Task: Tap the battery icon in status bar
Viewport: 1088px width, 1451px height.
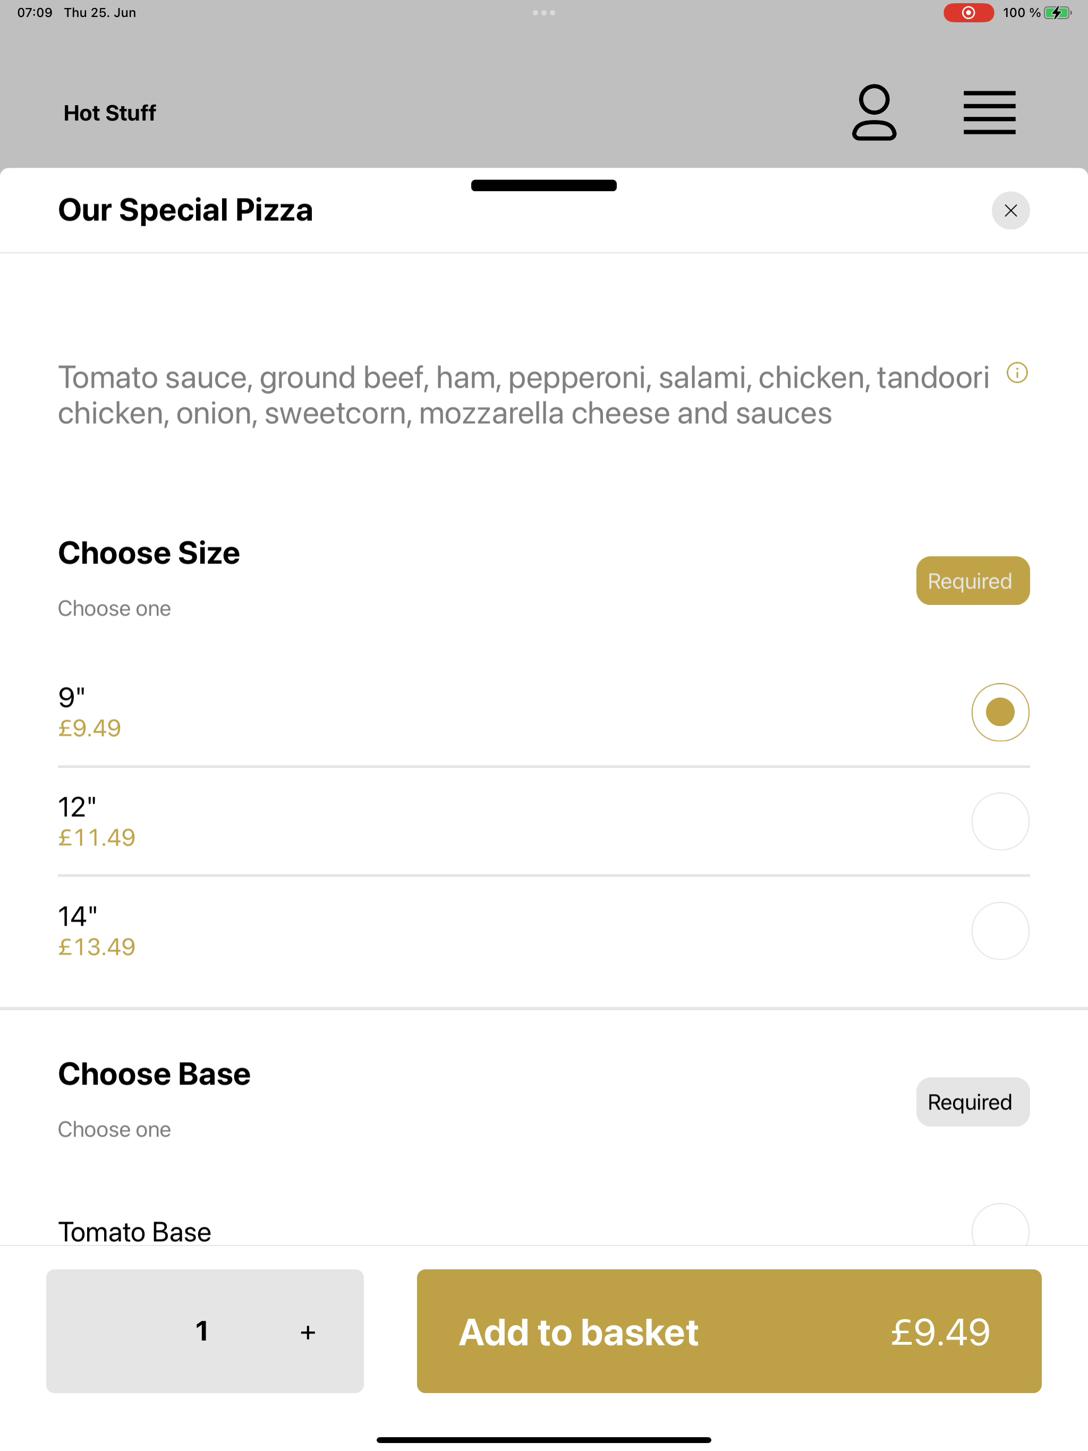Action: 1057,12
